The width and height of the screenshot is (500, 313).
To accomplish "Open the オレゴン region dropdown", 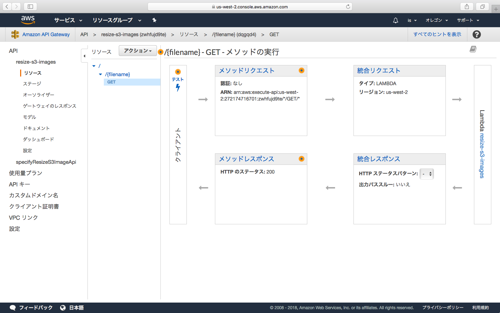I will coord(437,21).
